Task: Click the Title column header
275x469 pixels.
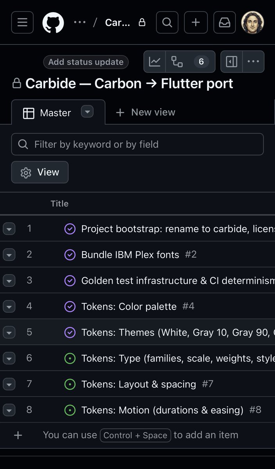Action: click(59, 204)
